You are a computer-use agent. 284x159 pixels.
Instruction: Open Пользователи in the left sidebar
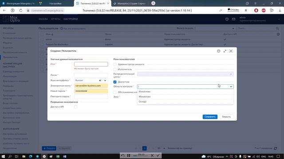10,57
